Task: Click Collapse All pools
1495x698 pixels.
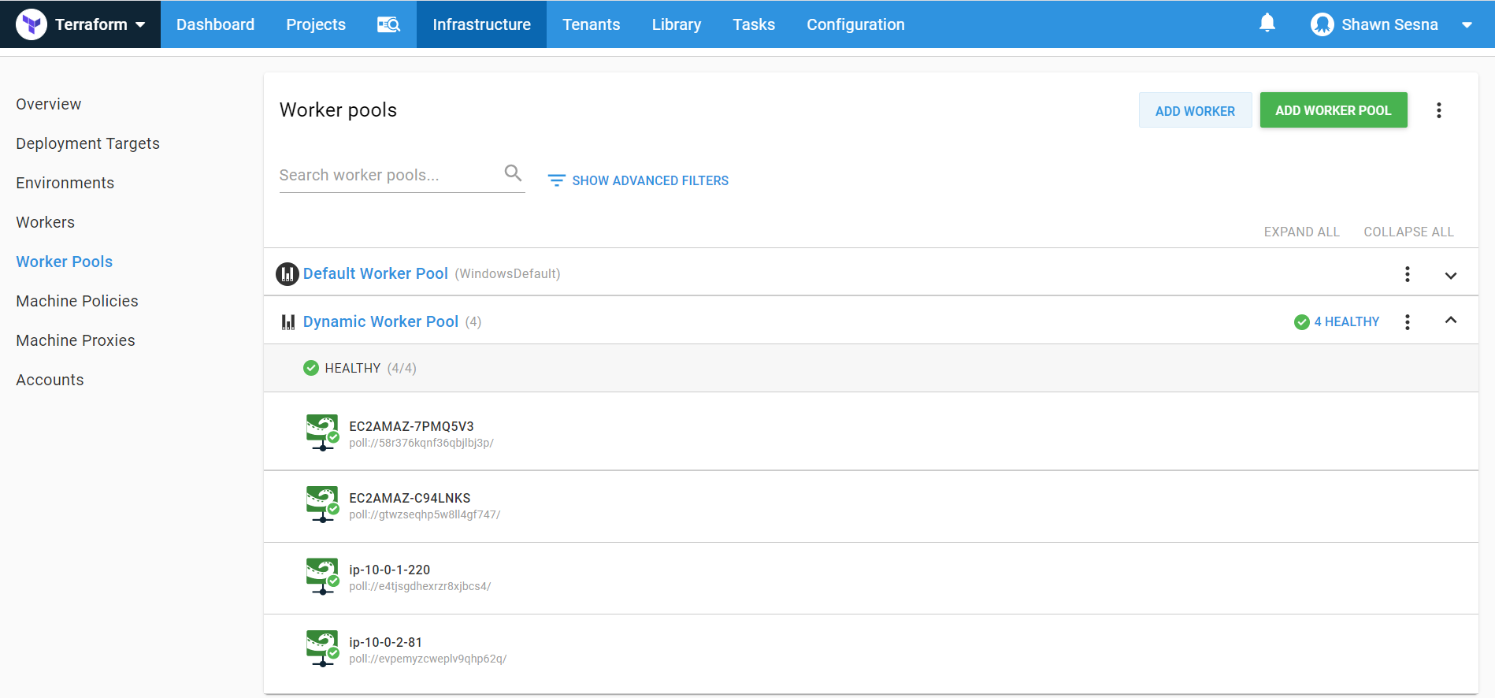Action: coord(1408,232)
